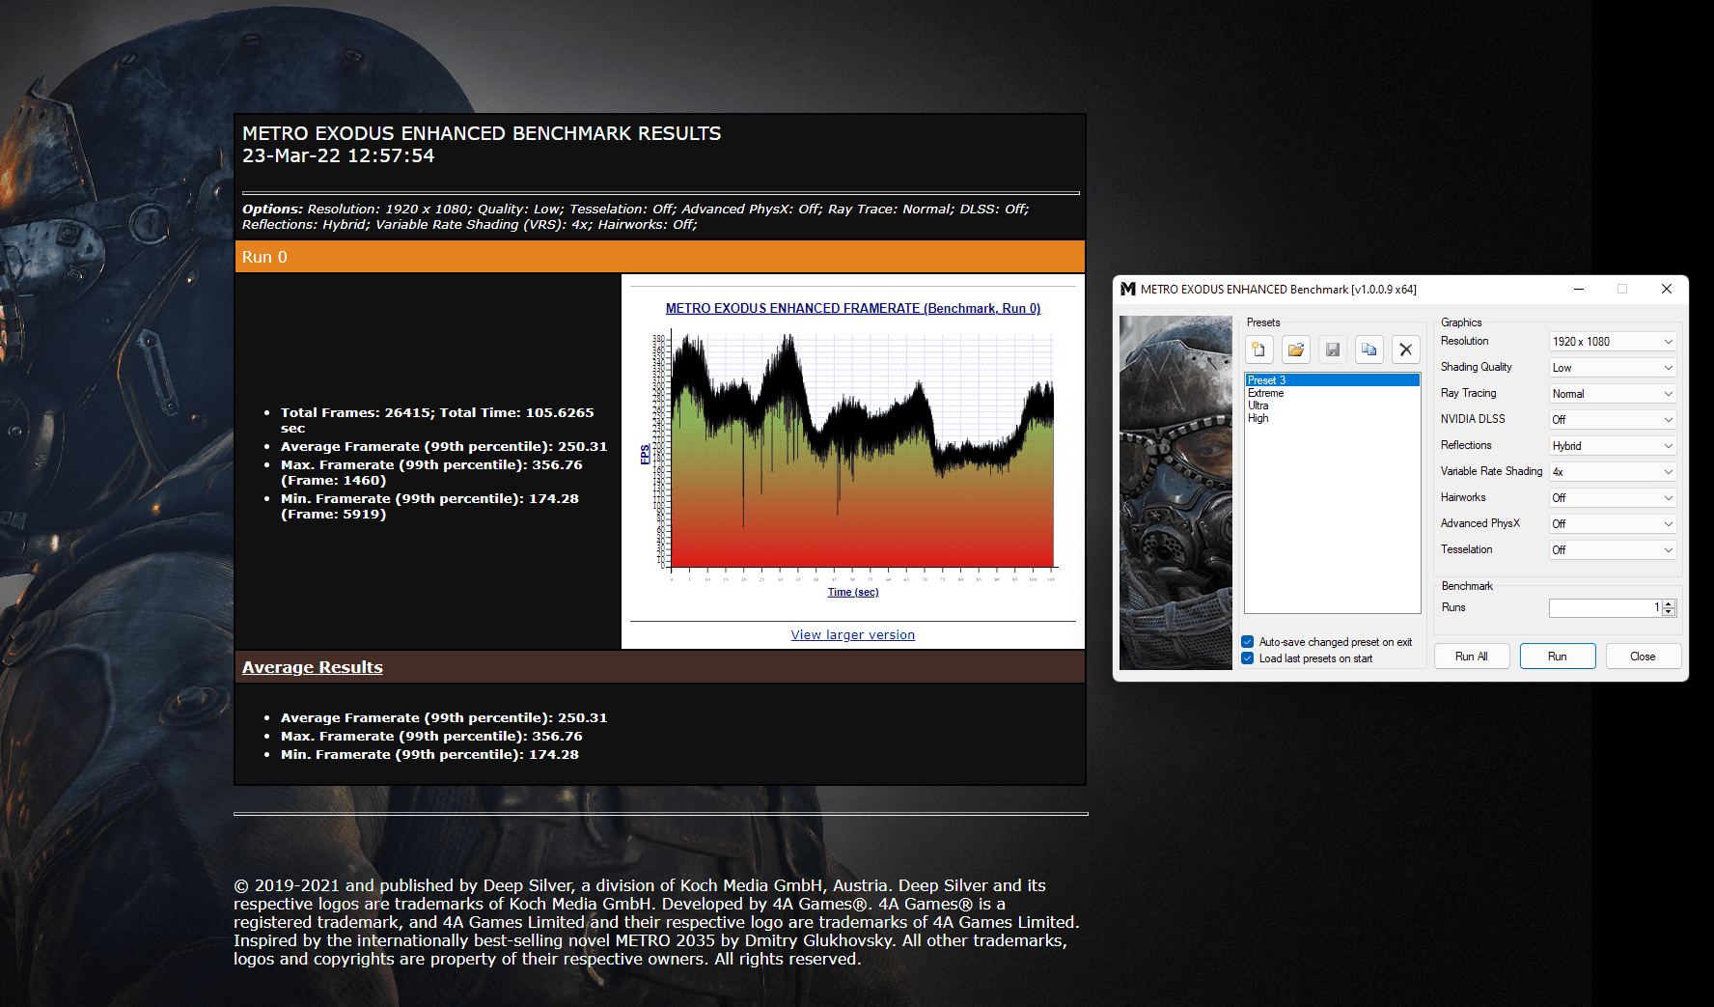Open the Ray Tracing dropdown
Image resolution: width=1714 pixels, height=1007 pixels.
click(1613, 394)
